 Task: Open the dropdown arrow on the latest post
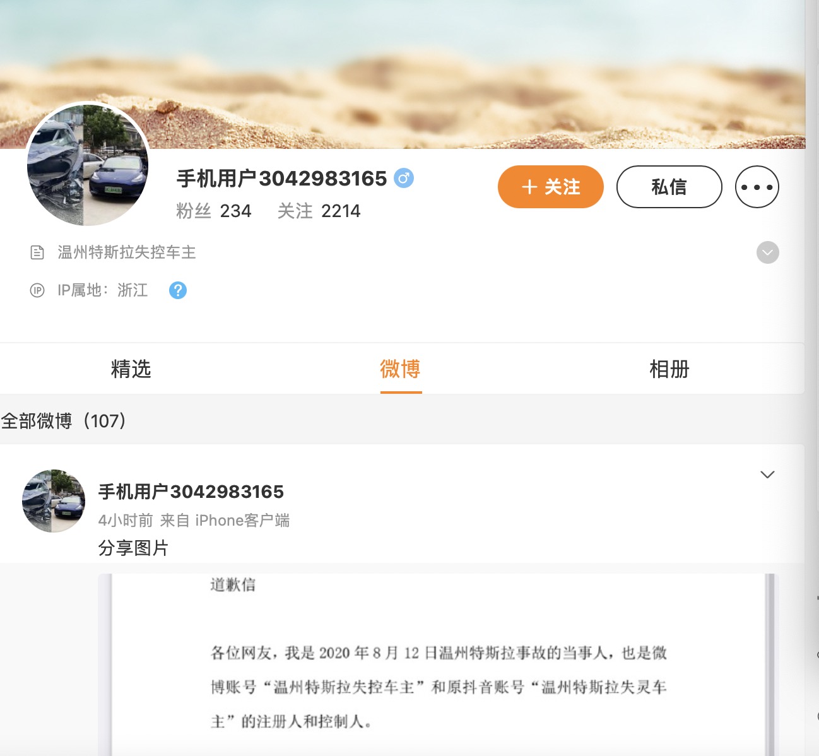coord(767,475)
